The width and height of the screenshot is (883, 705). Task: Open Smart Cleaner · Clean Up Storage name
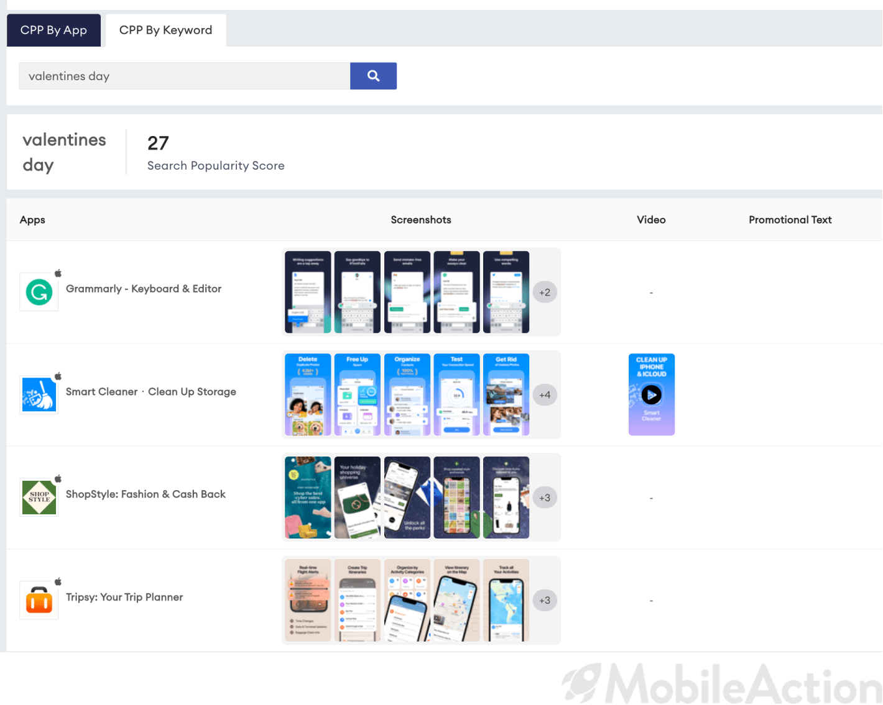click(151, 392)
